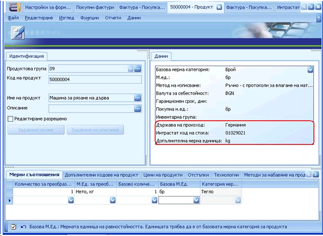
Task: Open dropdown in new row Количество за преобраз column
Action: (71, 200)
